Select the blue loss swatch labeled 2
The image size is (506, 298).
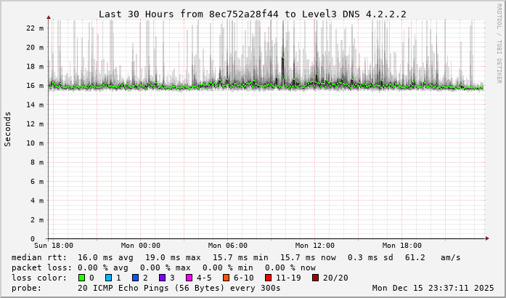click(134, 278)
